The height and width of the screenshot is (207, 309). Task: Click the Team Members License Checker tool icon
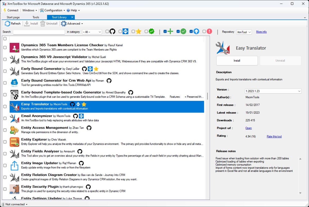(15, 48)
